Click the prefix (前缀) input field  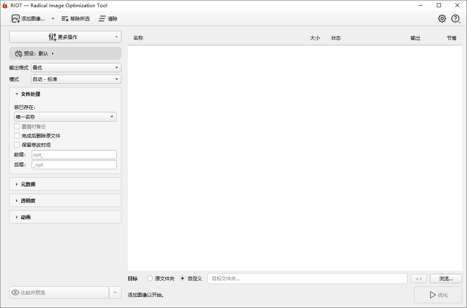tap(74, 155)
